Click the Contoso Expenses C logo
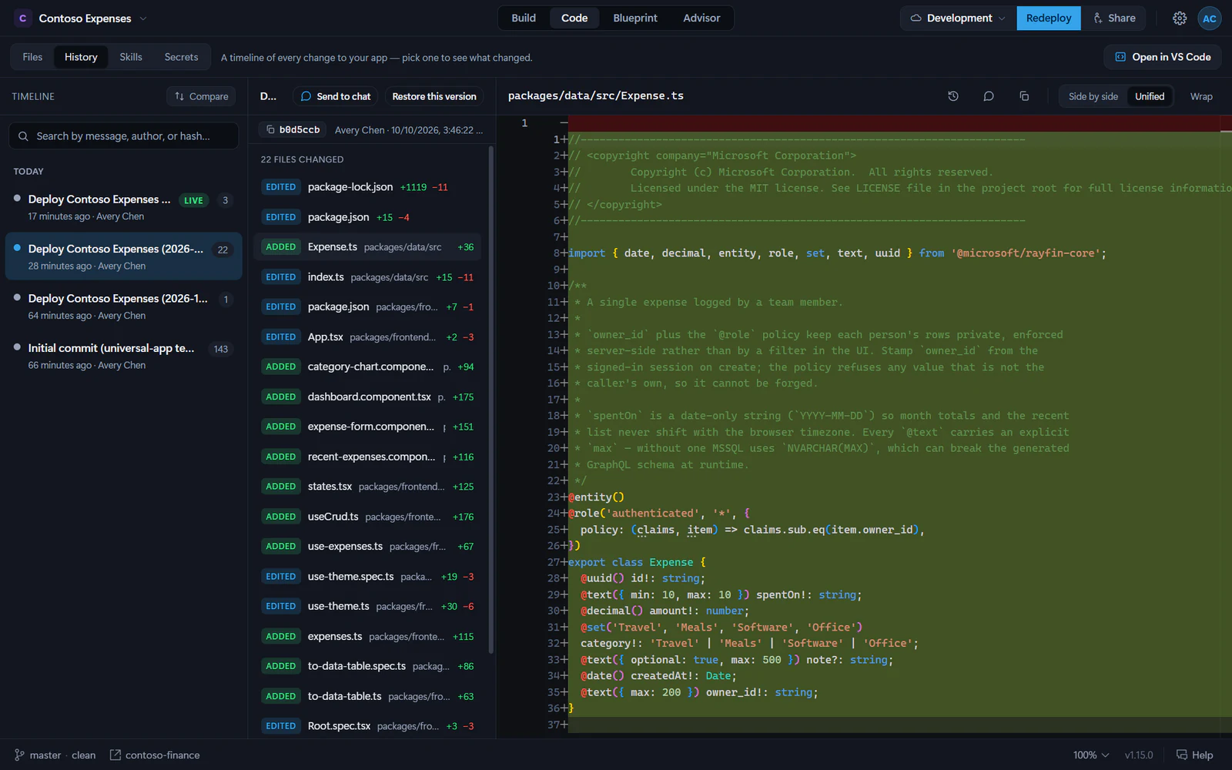1232x770 pixels. 23,18
